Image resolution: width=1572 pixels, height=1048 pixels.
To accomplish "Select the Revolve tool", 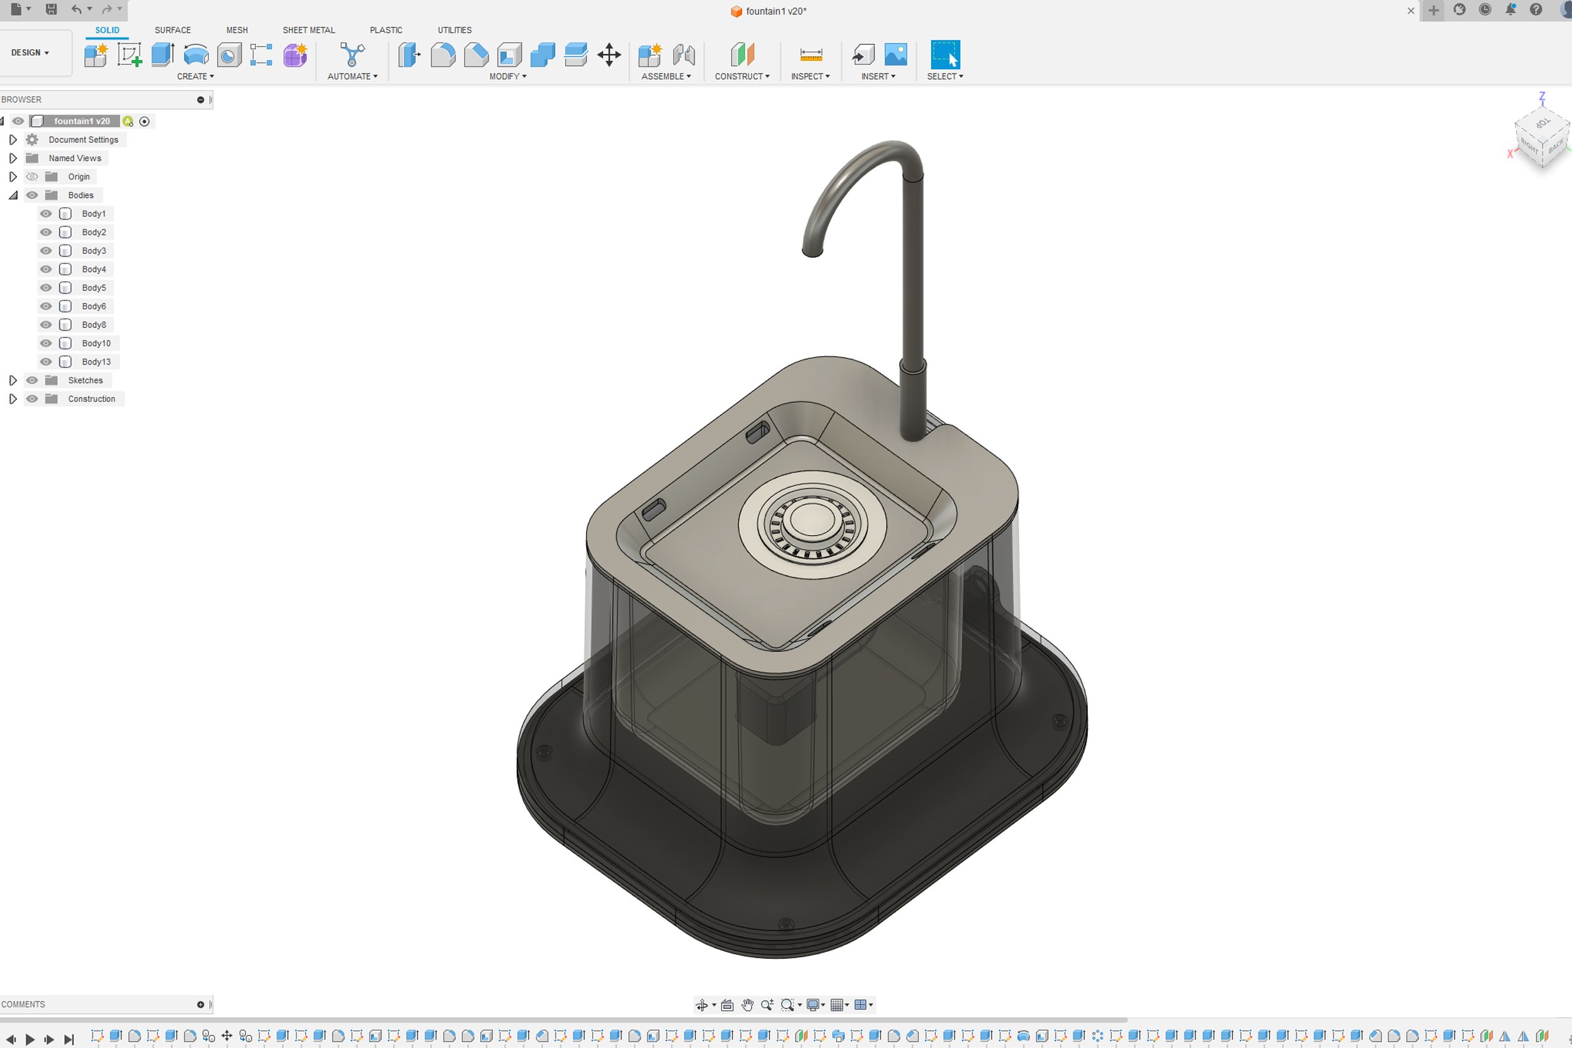I will pos(196,55).
